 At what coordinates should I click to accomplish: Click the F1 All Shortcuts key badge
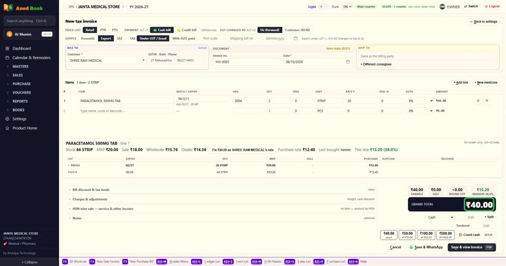pyautogui.click(x=65, y=261)
